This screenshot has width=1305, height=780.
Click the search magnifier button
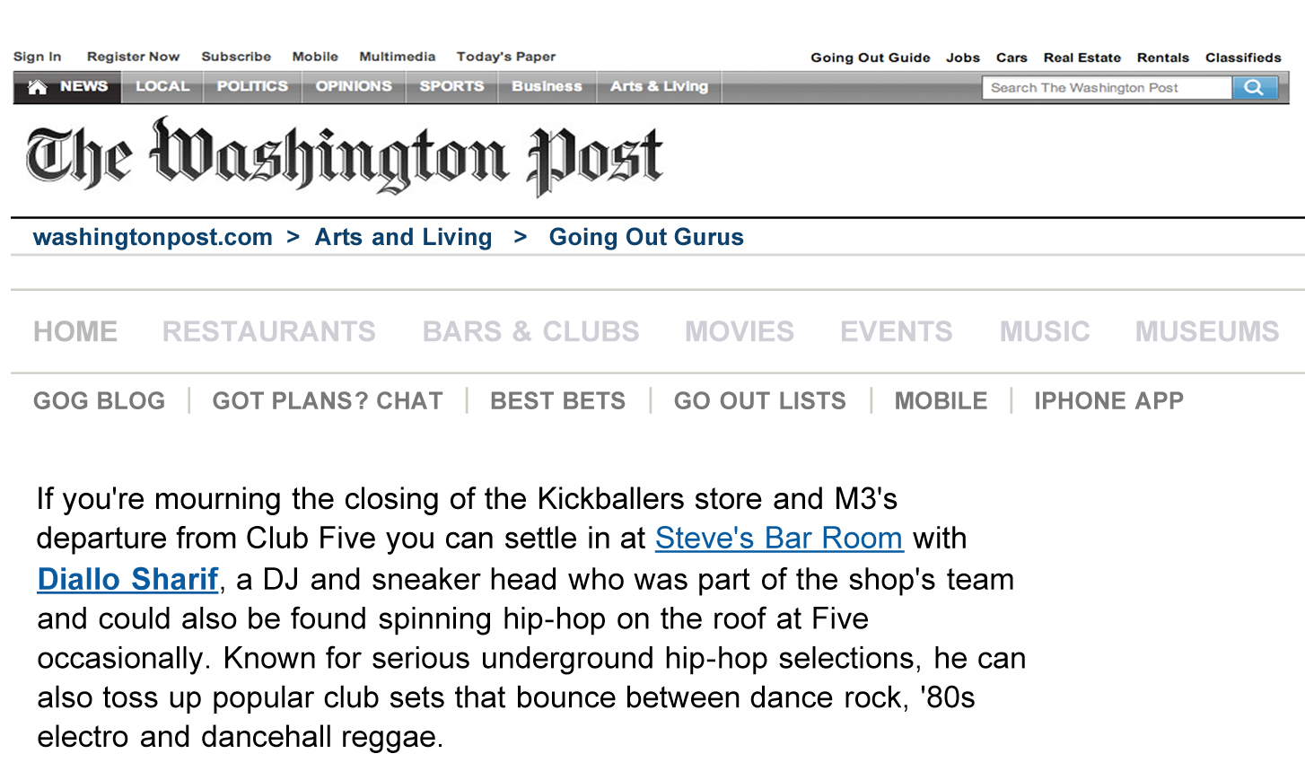(1254, 87)
